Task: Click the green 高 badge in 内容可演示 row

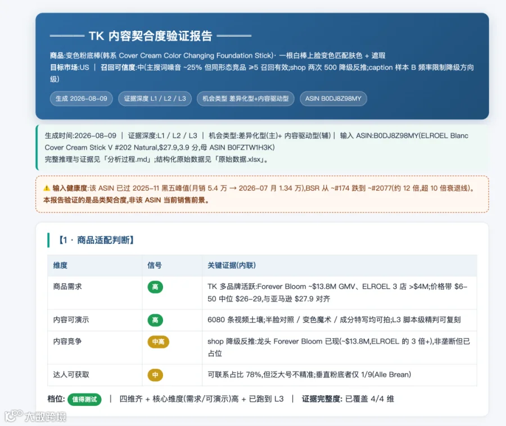Action: 155,320
